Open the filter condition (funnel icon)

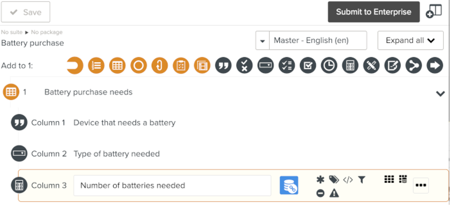362,180
